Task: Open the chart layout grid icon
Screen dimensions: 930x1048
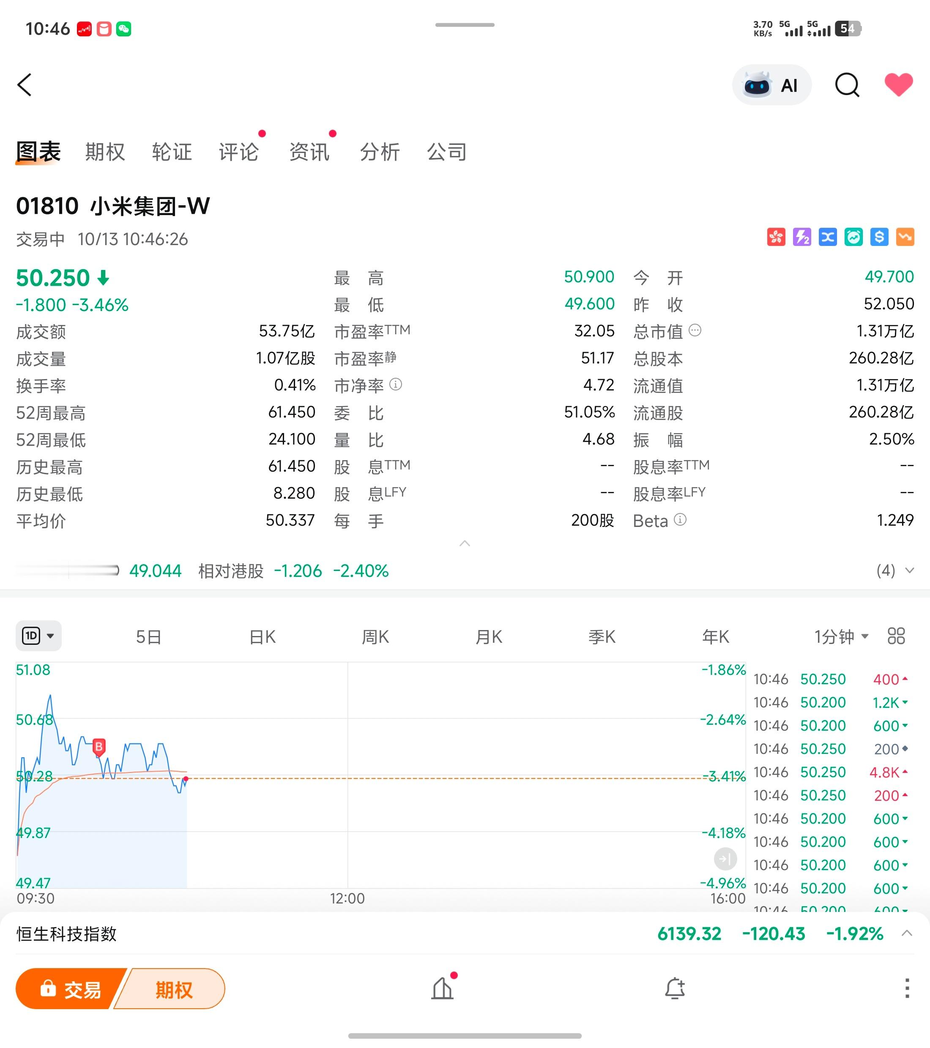Action: click(896, 636)
